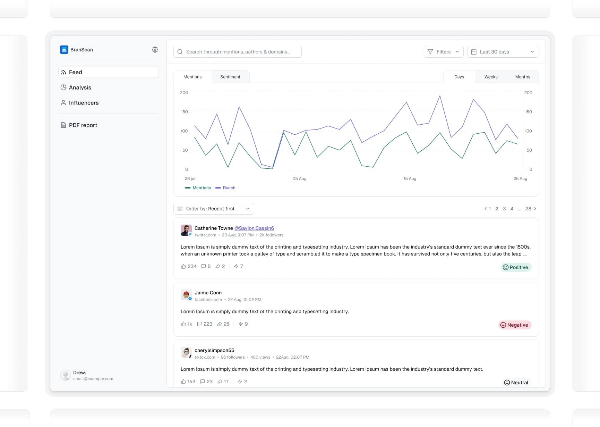Click the like icon on cherylsimpson55's post
Screen dimensions: 600x427
(x=183, y=382)
